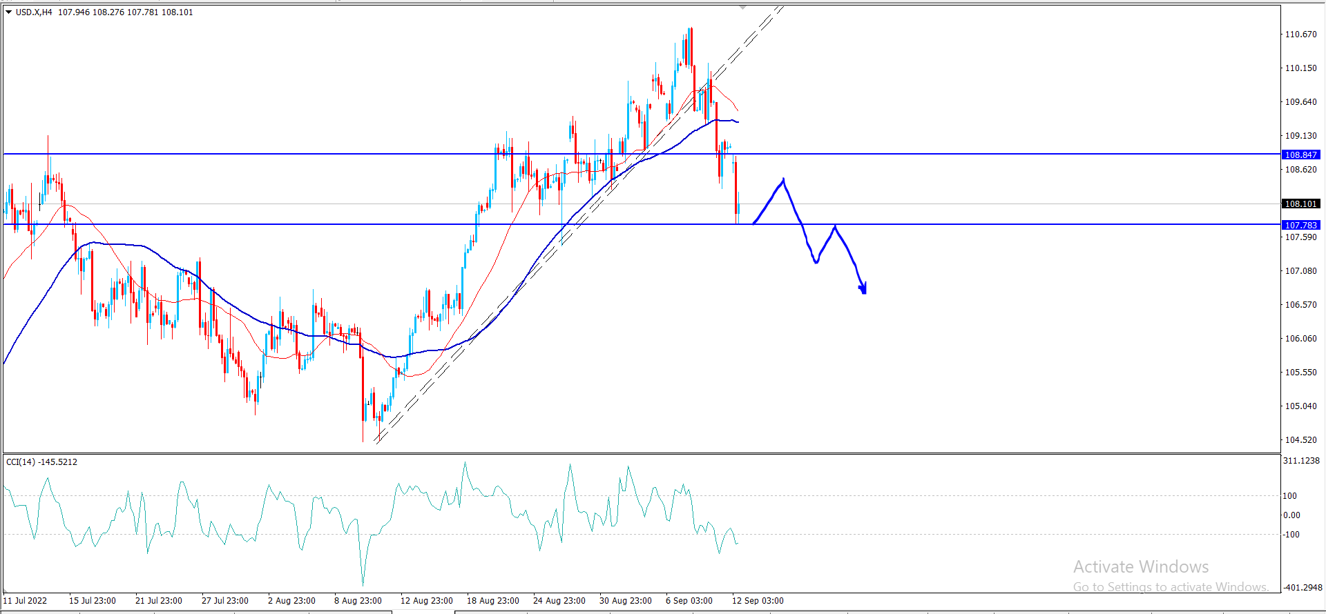This screenshot has width=1326, height=614.
Task: Click the 0.00 CCI zero level label
Action: [1291, 515]
